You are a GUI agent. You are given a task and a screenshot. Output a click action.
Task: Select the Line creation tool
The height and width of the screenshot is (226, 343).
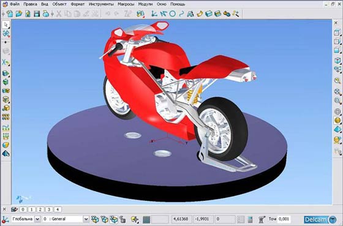click(163, 14)
